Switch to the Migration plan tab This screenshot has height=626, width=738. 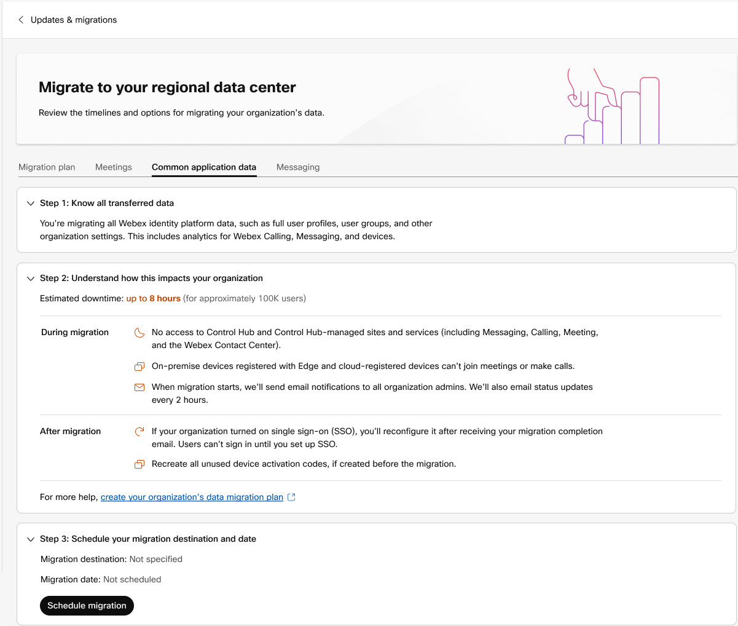[47, 167]
